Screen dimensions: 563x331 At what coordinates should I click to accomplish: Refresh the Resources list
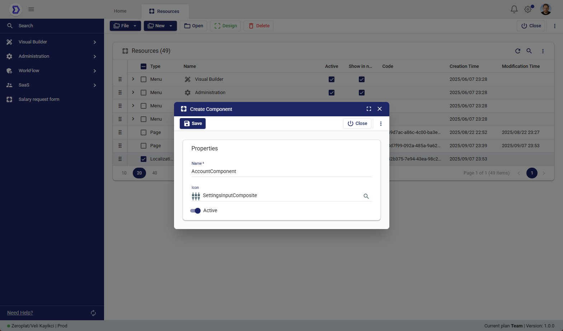point(517,51)
